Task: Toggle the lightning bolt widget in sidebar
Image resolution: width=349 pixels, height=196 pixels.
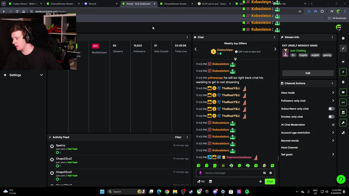Action: tap(343, 72)
